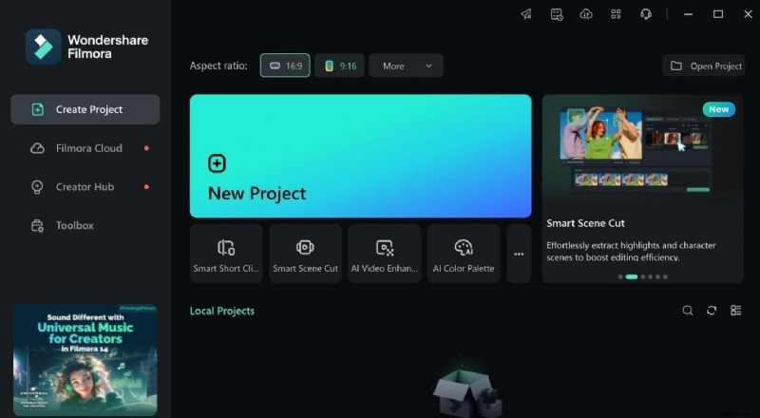Open the Universal Music for Creators ad
760x418 pixels.
pos(85,360)
